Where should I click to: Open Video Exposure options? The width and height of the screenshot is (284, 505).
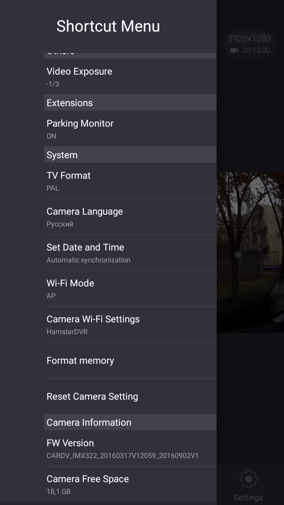pyautogui.click(x=130, y=77)
